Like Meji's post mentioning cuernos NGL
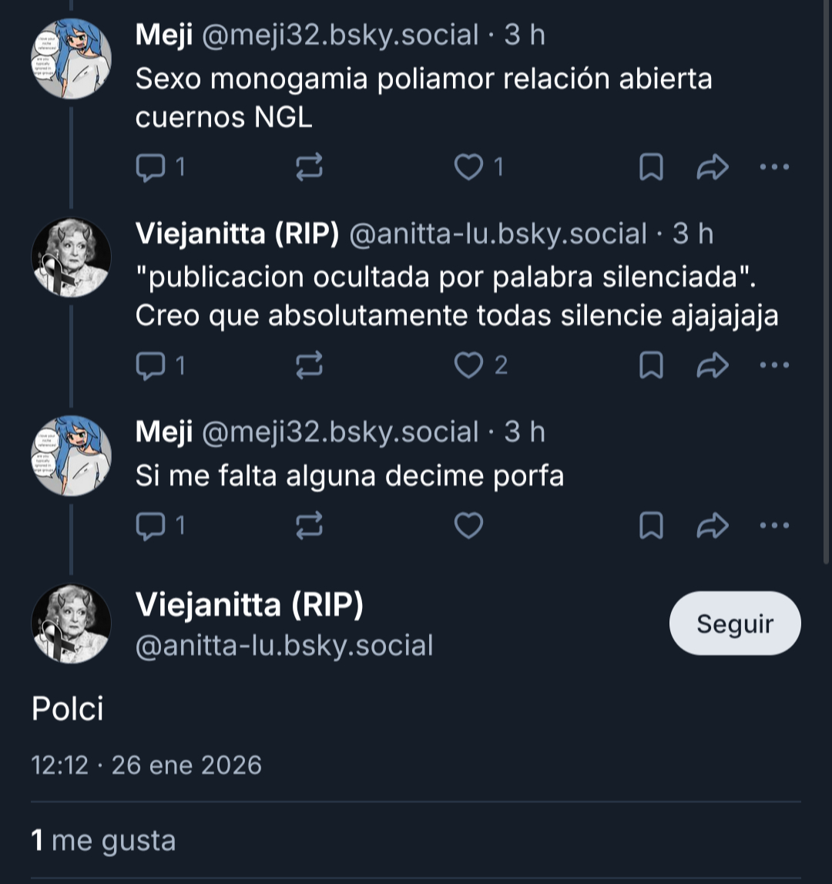This screenshot has width=832, height=884. (468, 167)
